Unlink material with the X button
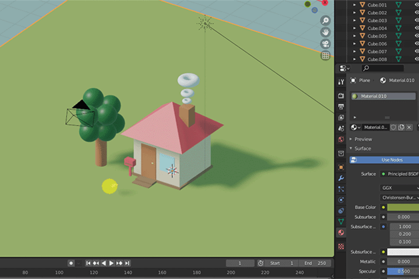The width and height of the screenshot is (419, 279). click(409, 127)
